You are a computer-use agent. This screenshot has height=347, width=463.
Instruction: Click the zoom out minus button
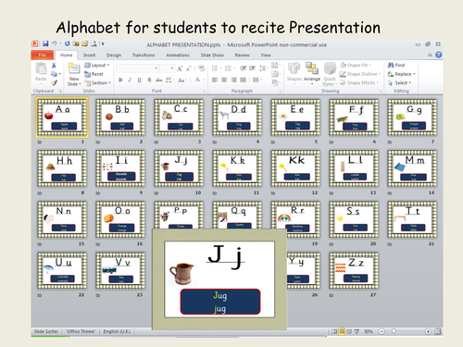(382, 331)
